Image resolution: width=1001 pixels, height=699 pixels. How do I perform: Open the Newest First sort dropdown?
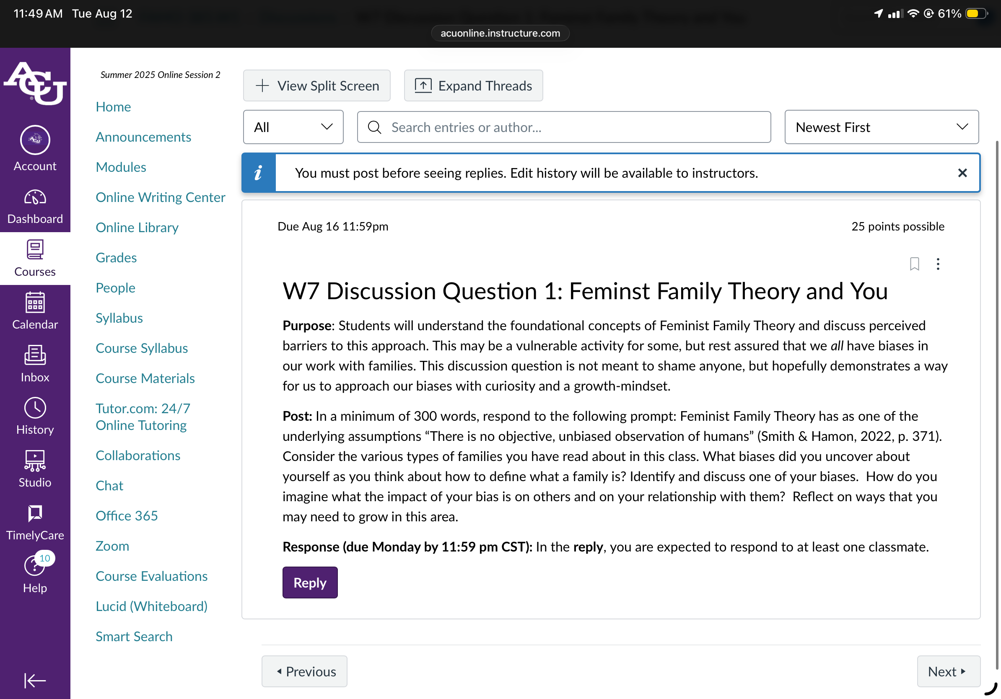(x=881, y=127)
